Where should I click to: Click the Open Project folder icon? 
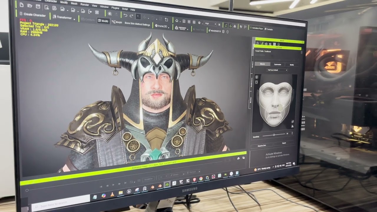(x=30, y=6)
